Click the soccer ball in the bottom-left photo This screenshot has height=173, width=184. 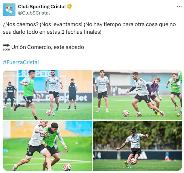[x=67, y=167]
